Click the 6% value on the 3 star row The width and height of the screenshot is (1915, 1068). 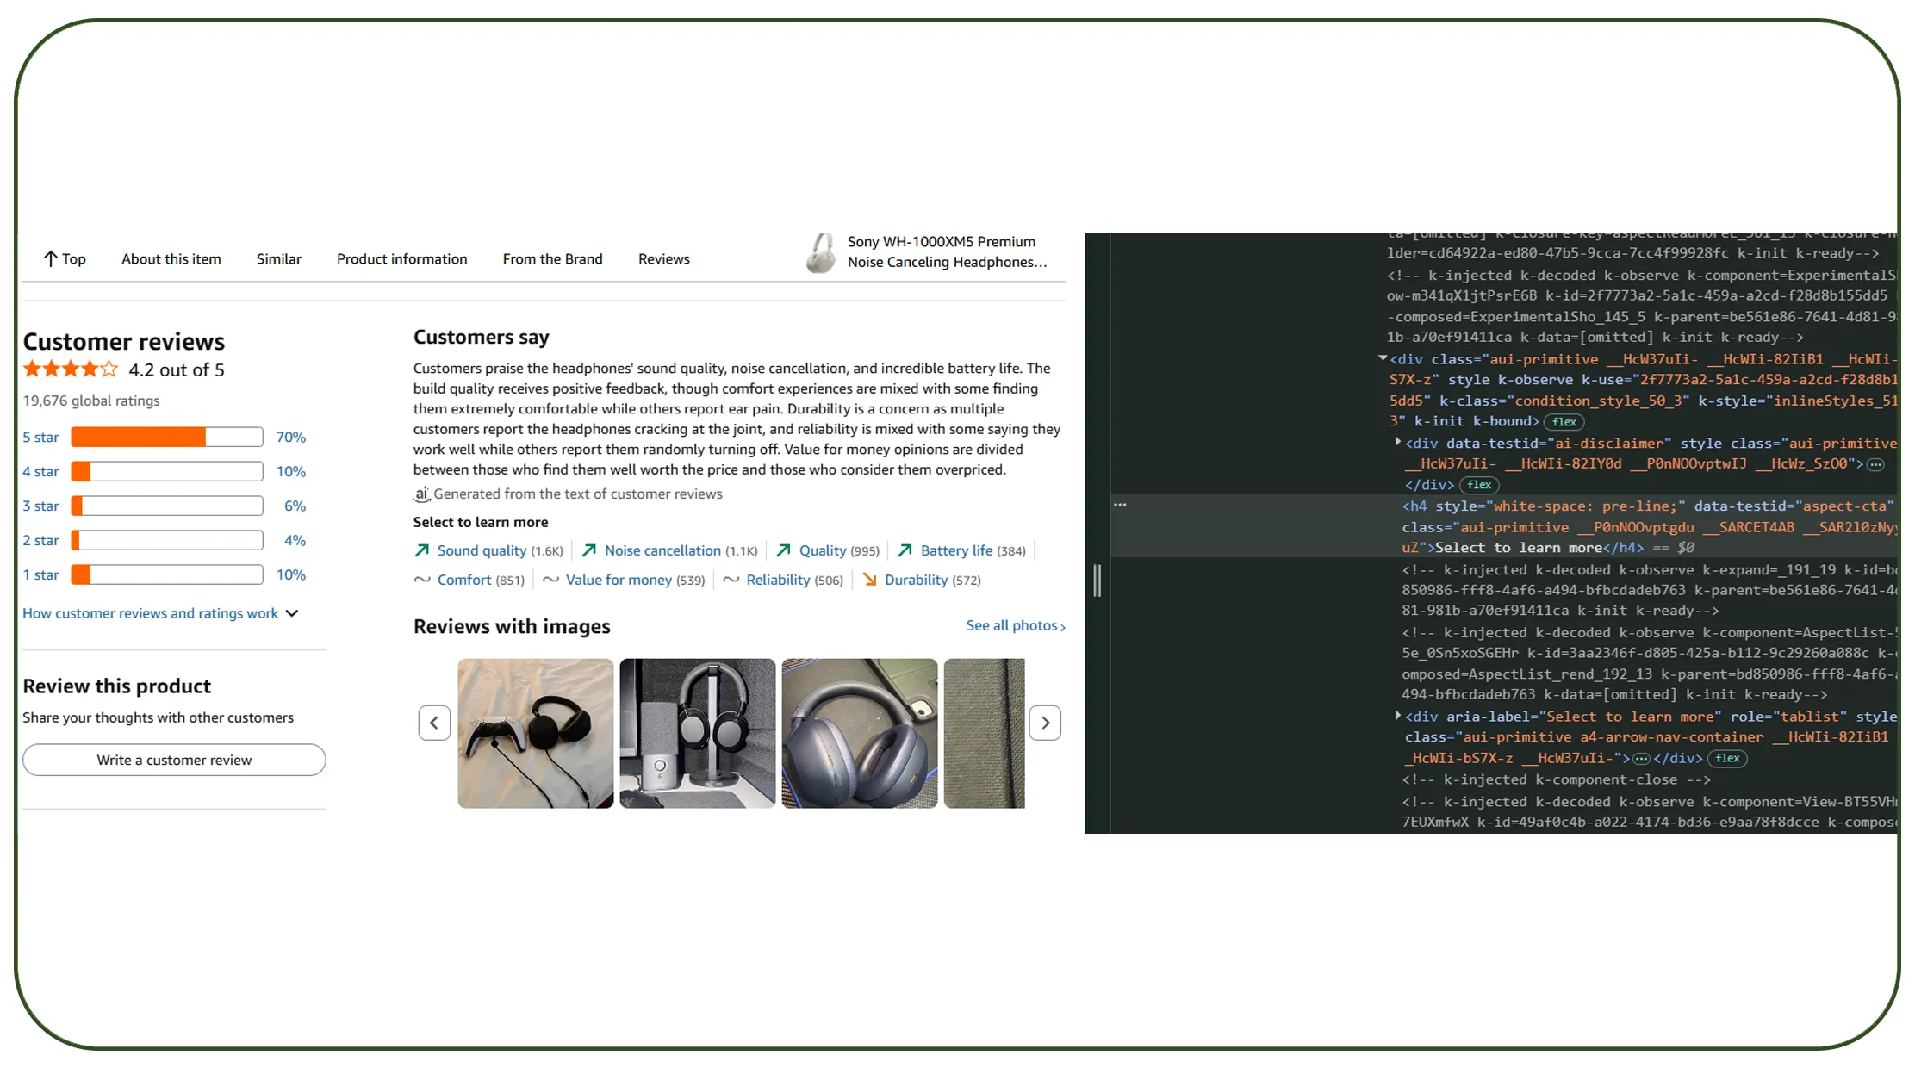(x=295, y=506)
